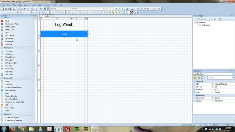Collapse the Untitled1 site tree node

[195, 22]
